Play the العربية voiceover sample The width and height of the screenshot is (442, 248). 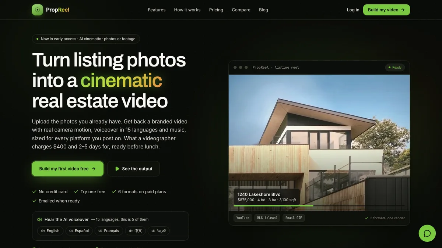pyautogui.click(x=159, y=231)
